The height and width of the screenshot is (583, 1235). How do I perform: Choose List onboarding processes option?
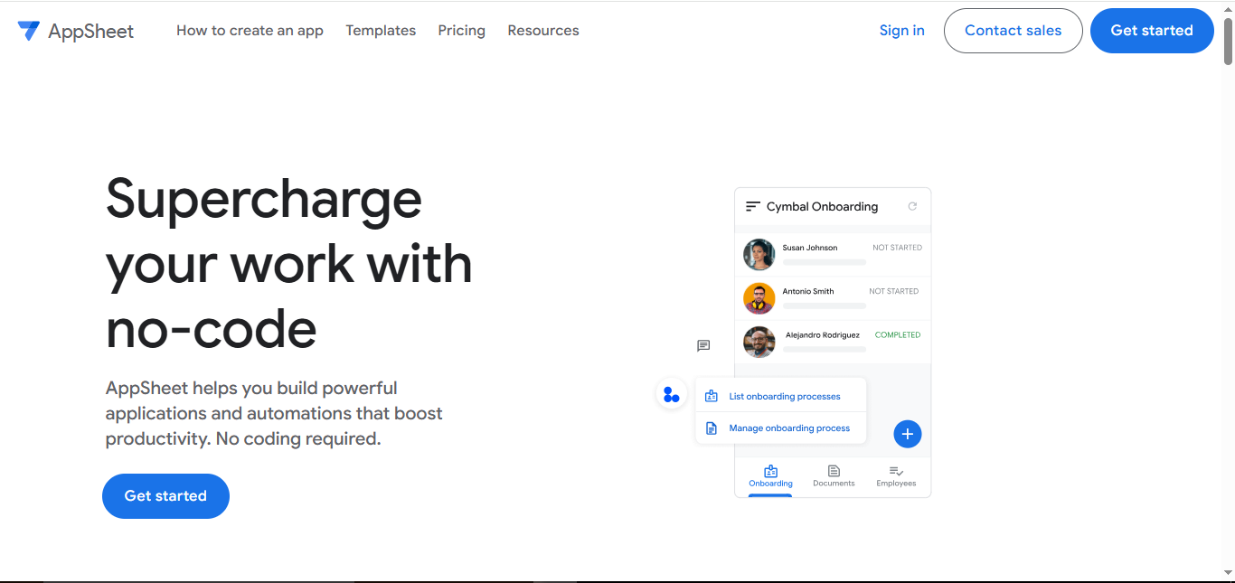784,396
